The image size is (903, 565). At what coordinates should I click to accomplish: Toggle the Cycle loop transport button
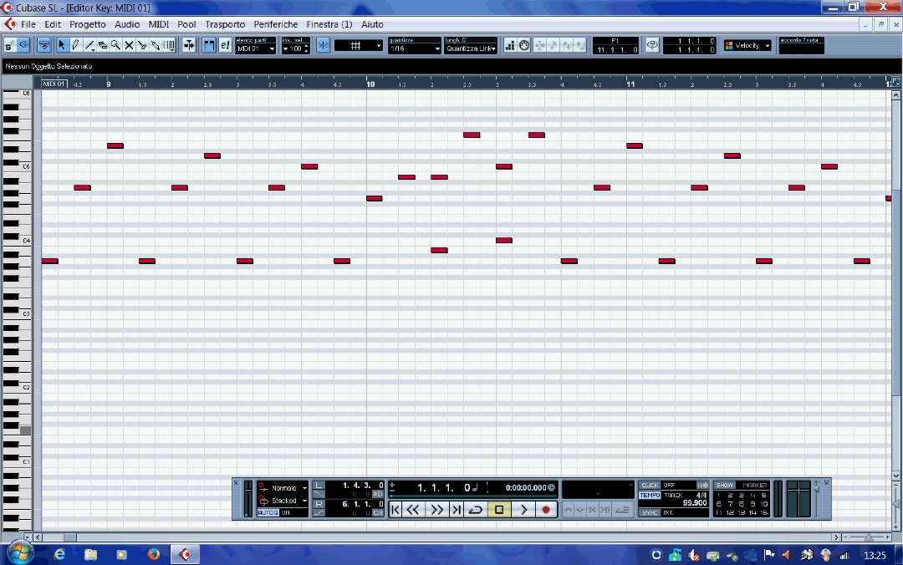click(x=476, y=510)
